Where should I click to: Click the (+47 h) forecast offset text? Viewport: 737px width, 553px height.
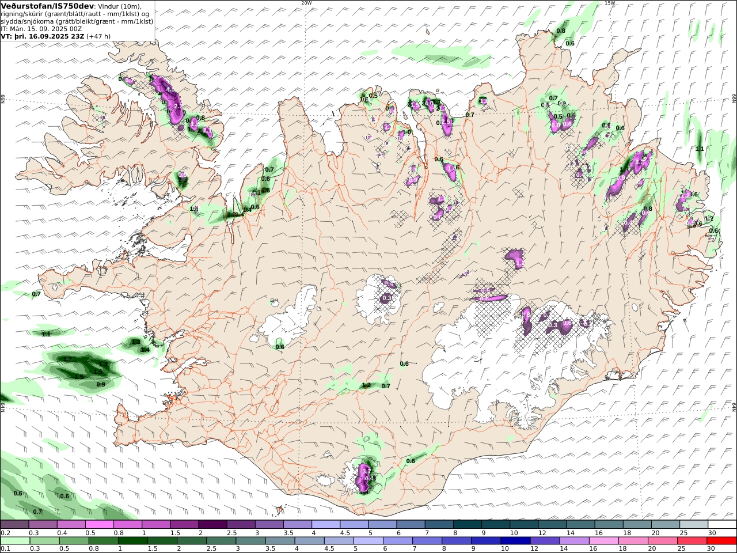coord(98,36)
